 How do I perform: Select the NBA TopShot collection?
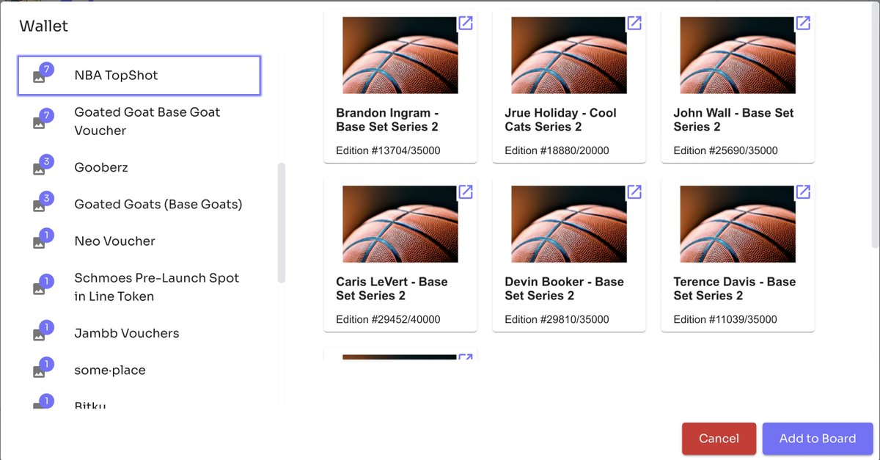point(139,76)
